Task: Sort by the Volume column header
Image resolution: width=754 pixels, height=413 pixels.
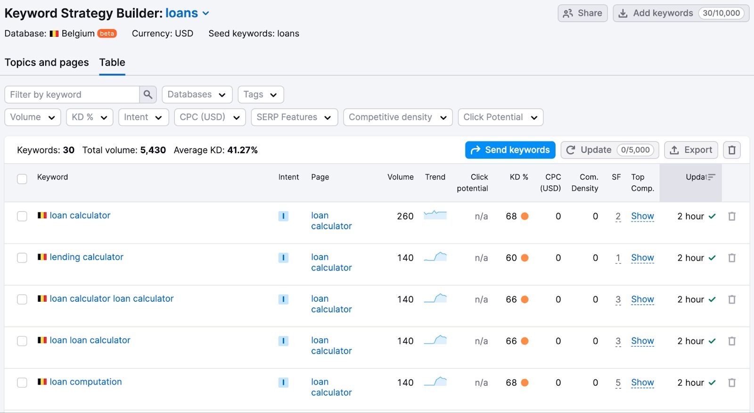Action: pos(401,177)
